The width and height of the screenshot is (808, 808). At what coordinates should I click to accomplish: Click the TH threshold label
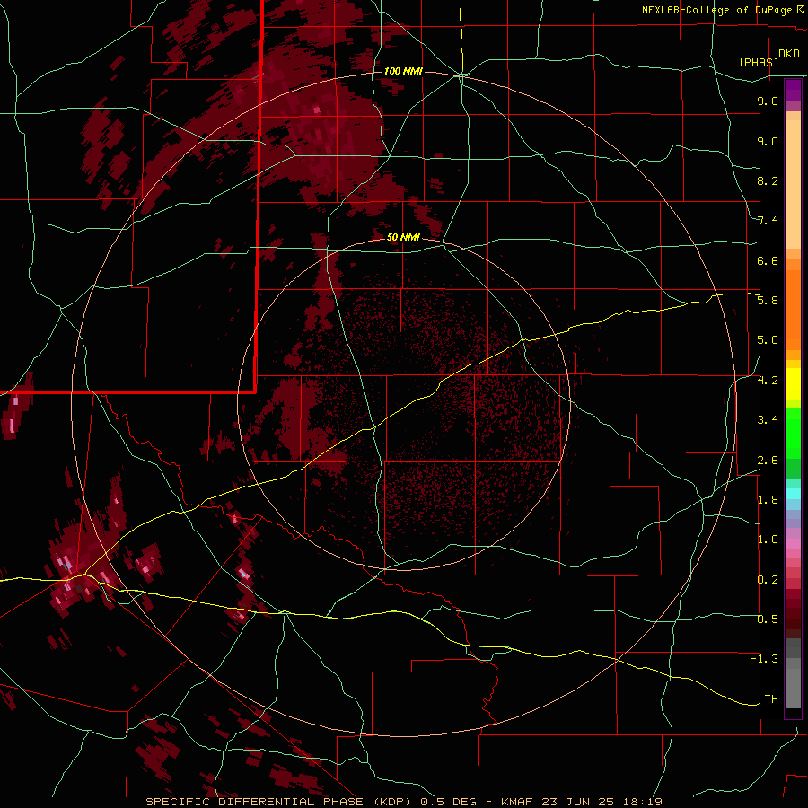pyautogui.click(x=771, y=699)
